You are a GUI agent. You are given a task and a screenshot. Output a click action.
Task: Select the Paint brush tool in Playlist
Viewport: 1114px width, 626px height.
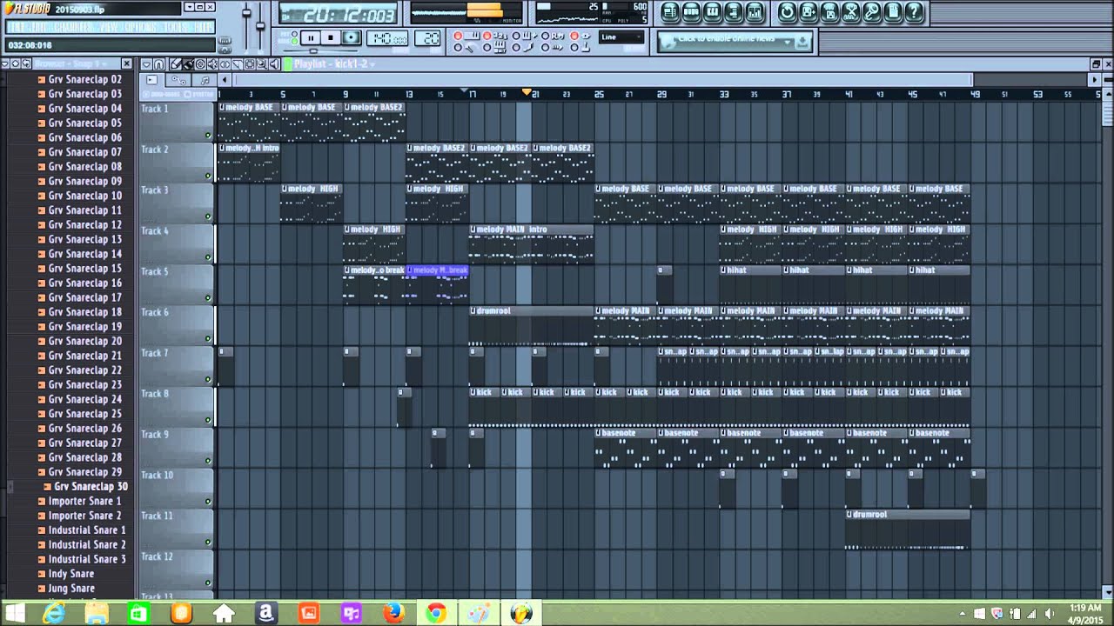[188, 64]
